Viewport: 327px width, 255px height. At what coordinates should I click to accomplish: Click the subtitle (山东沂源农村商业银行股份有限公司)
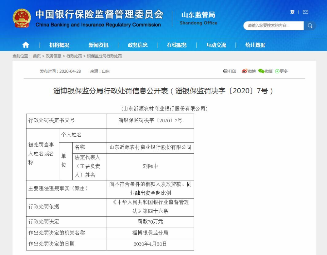pyautogui.click(x=164, y=109)
